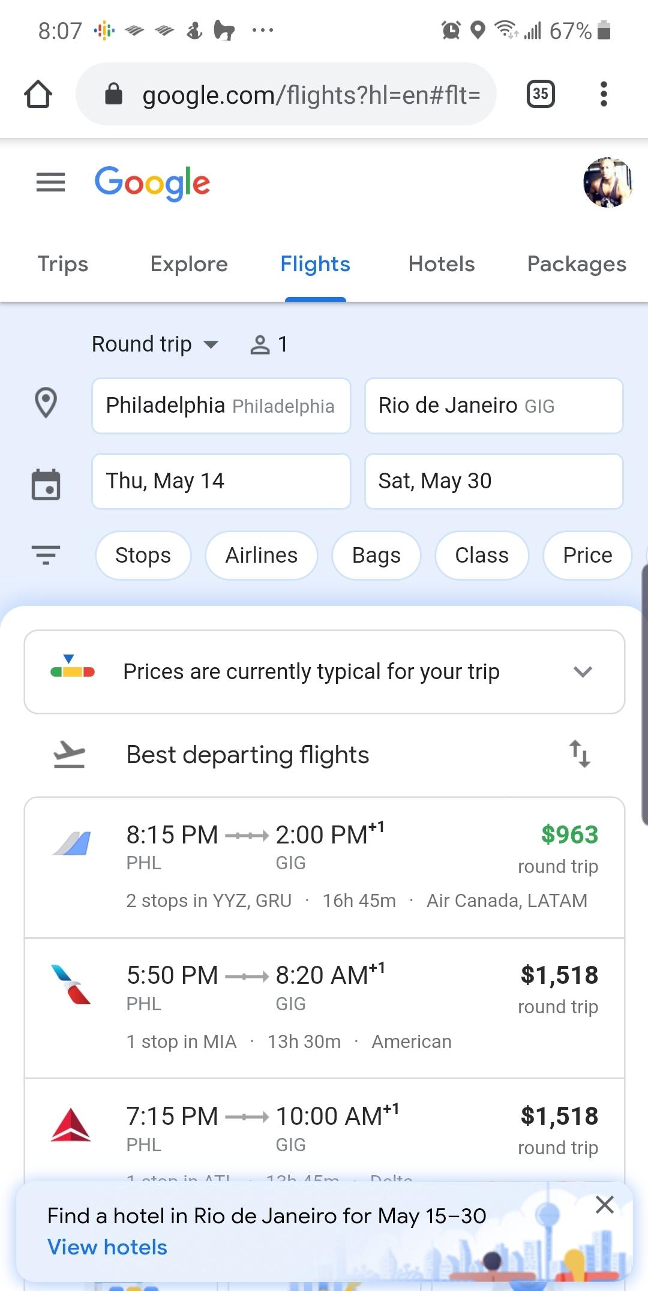Tap the calendar icon beside dates
This screenshot has height=1291, width=648.
[x=46, y=484]
